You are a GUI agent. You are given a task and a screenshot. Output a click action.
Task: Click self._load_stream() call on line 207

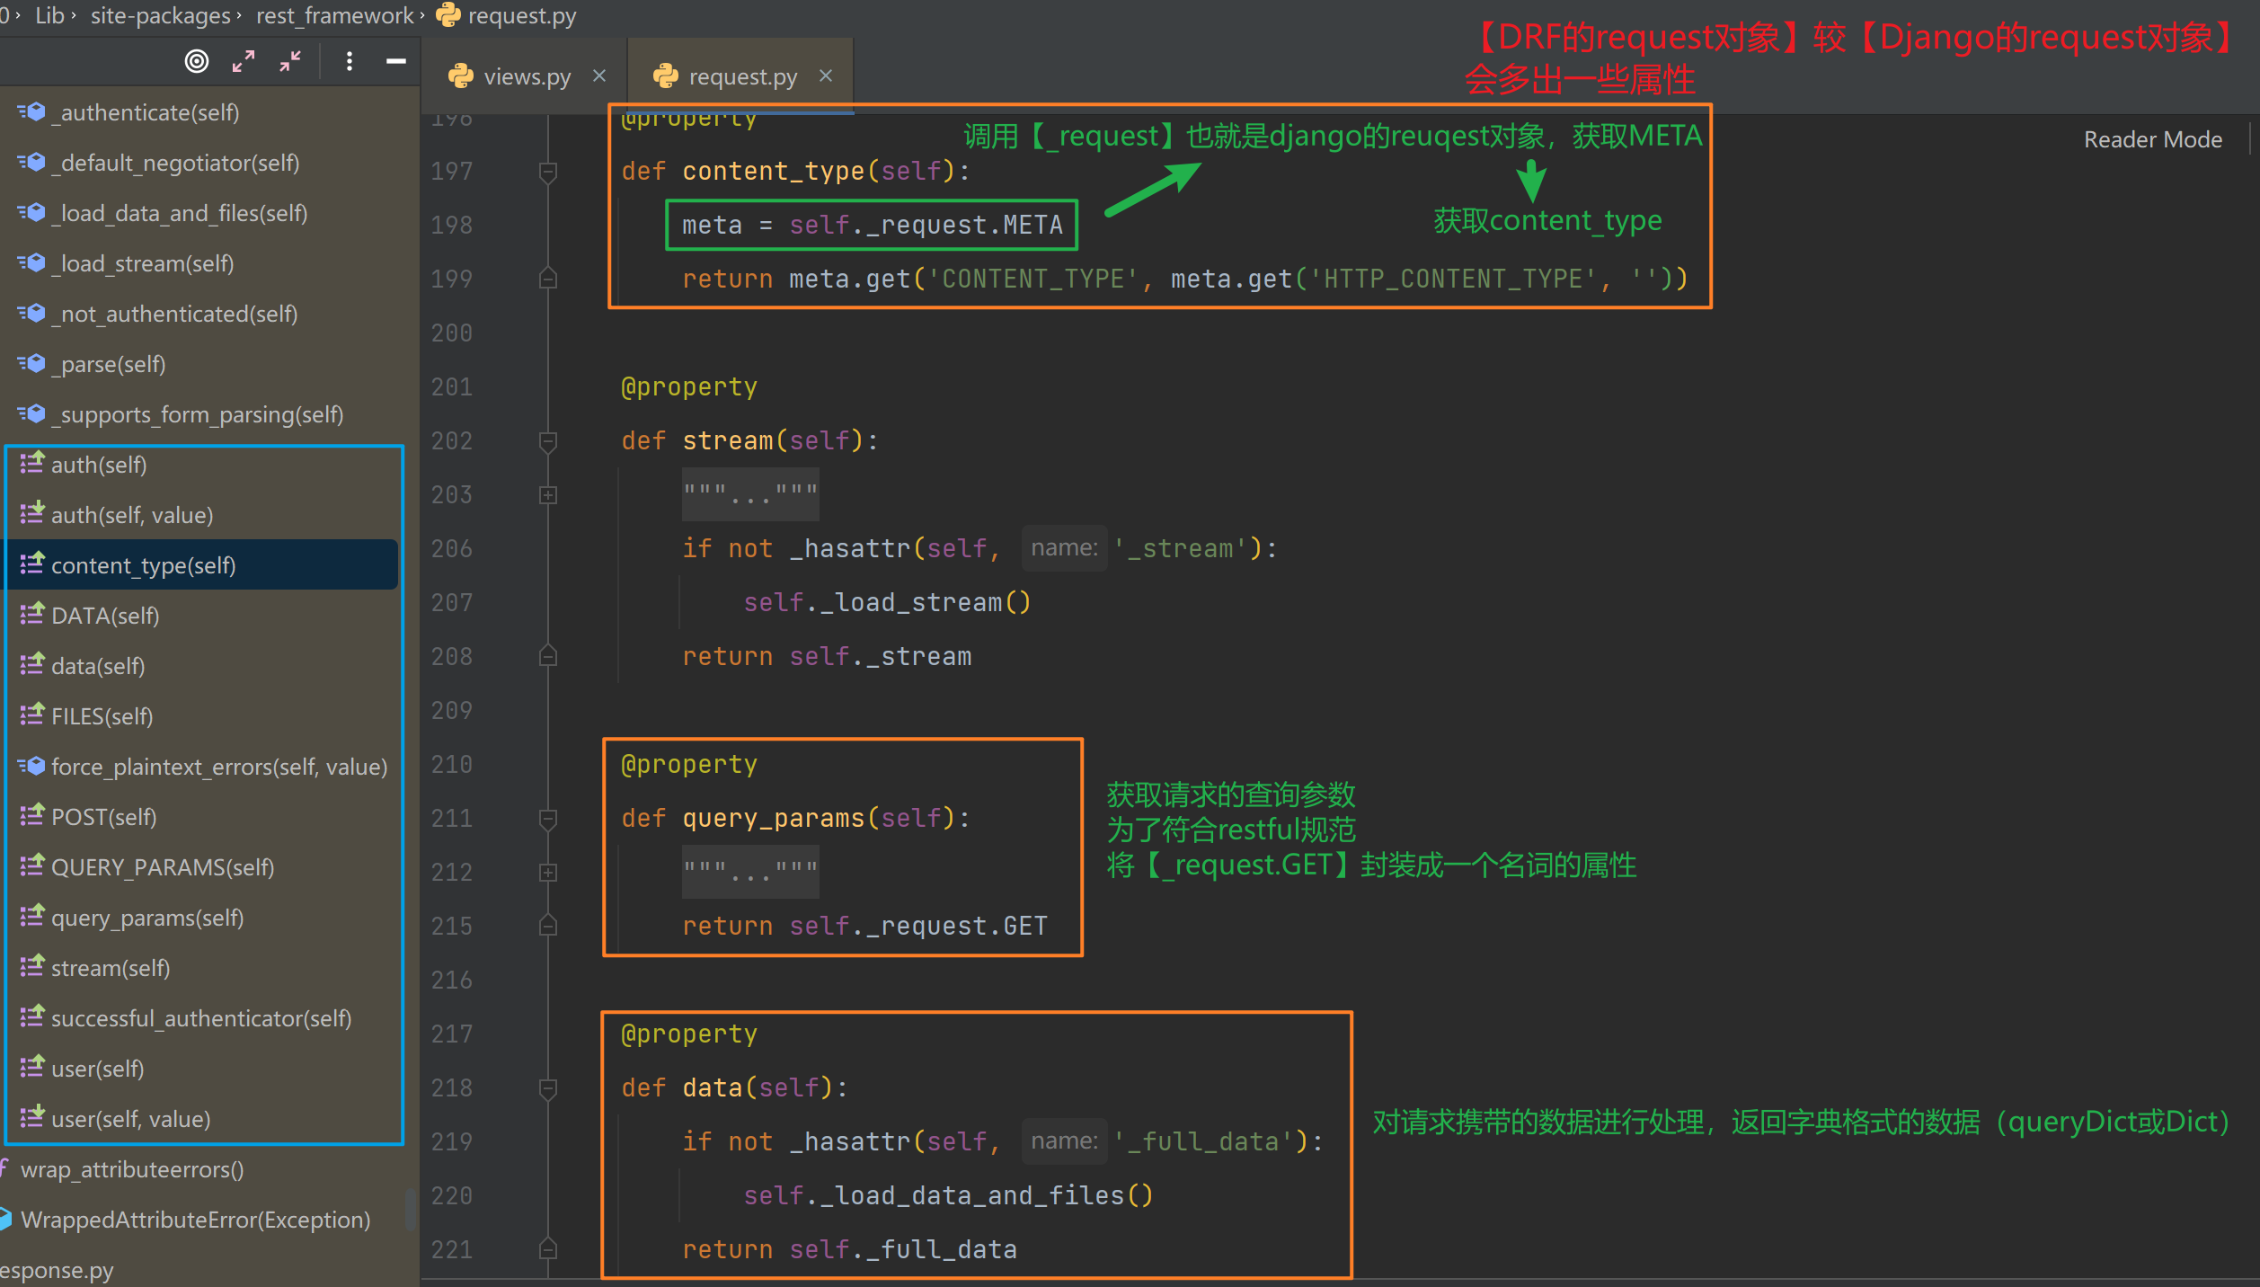point(887,602)
